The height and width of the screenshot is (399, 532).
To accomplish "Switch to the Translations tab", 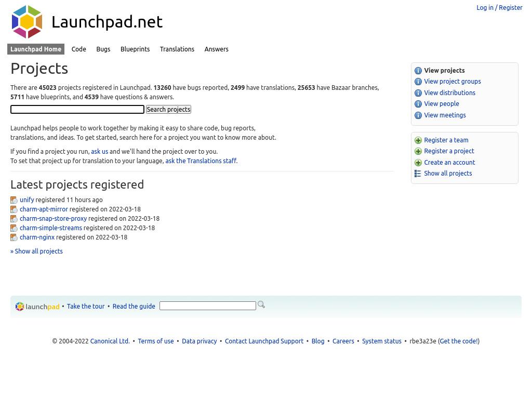I will (x=177, y=49).
